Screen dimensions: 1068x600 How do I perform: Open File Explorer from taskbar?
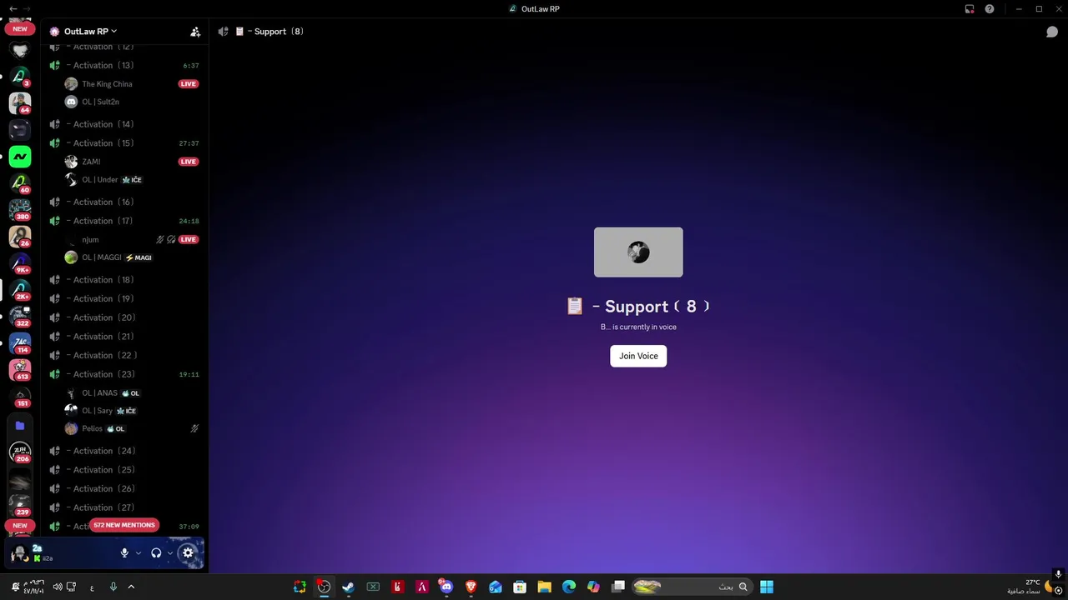544,587
